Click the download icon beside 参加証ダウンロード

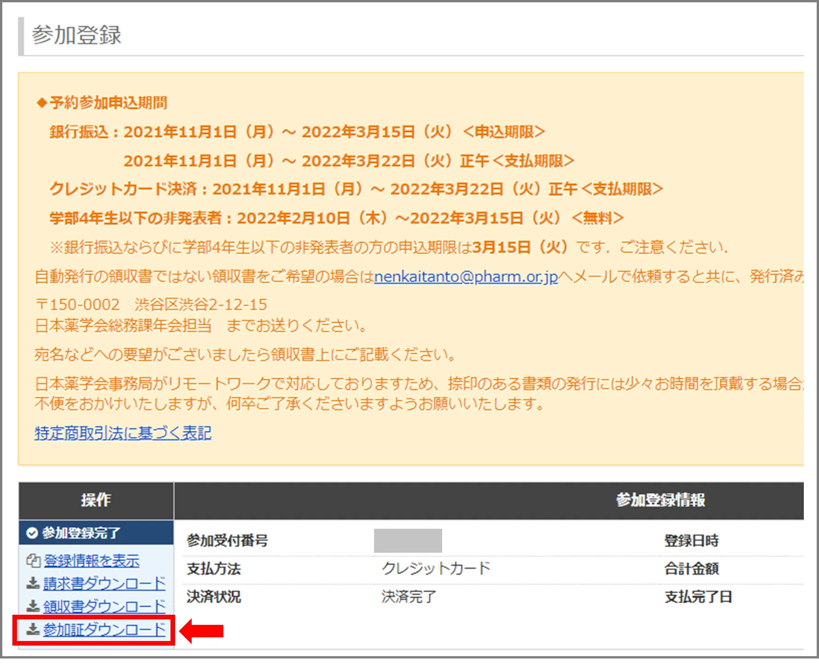(x=33, y=630)
